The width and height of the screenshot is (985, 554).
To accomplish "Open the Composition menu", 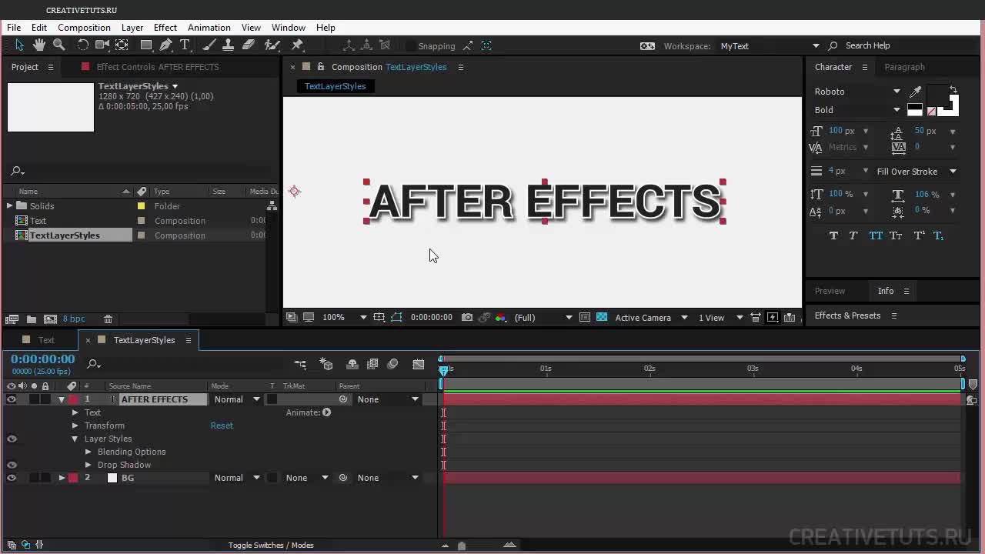I will [84, 28].
